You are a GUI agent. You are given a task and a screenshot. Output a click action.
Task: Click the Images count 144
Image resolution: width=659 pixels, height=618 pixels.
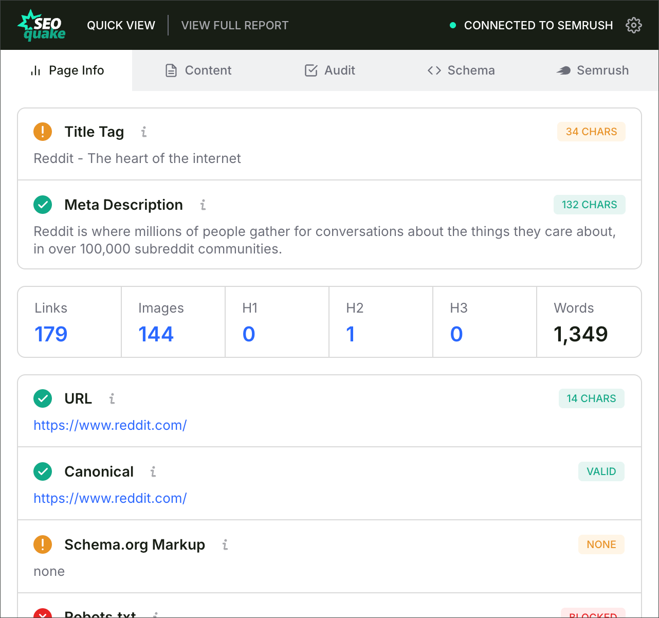tap(156, 334)
